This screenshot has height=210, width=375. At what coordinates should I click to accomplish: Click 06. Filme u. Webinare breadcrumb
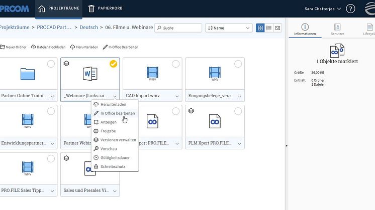tap(129, 28)
